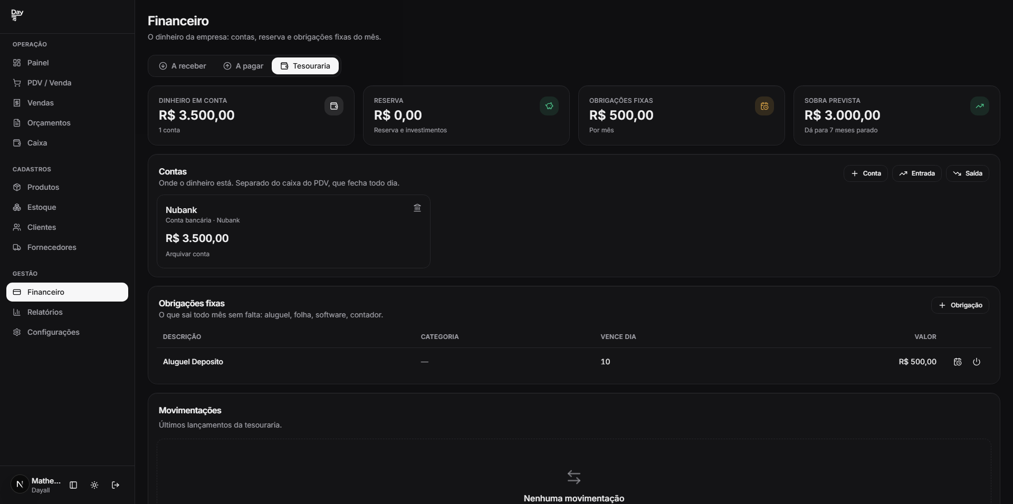Click the R$ 3.500,00 balance on Nubank card

[x=197, y=238]
